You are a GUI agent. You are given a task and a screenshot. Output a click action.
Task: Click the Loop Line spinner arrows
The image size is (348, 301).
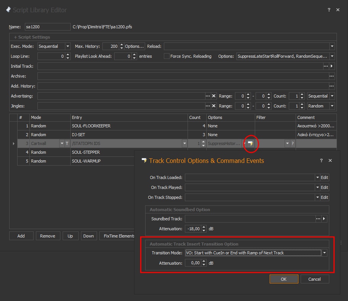pyautogui.click(x=68, y=56)
